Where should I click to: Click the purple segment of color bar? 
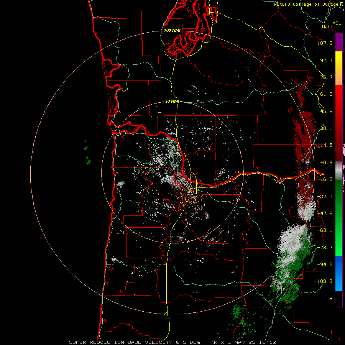click(x=338, y=43)
